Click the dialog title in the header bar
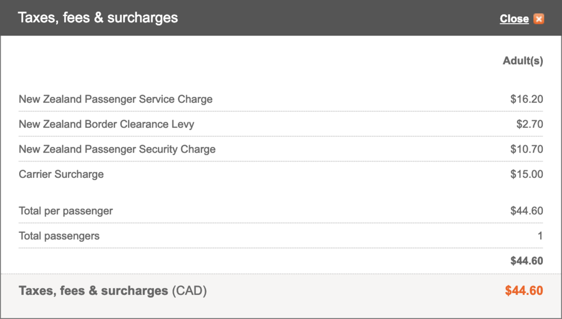 click(98, 17)
